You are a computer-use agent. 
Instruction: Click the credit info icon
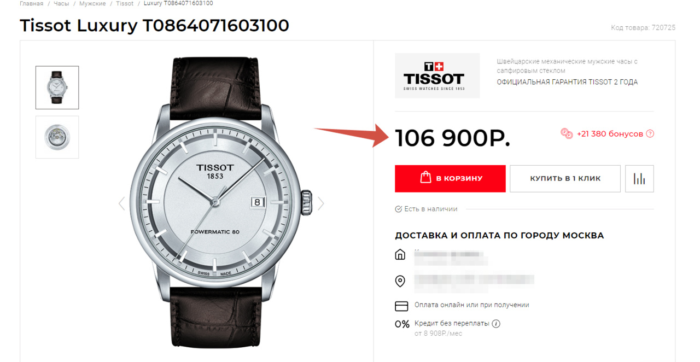click(496, 323)
